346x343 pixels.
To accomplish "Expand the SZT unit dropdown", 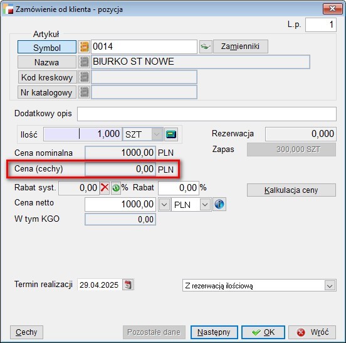I will pos(157,134).
